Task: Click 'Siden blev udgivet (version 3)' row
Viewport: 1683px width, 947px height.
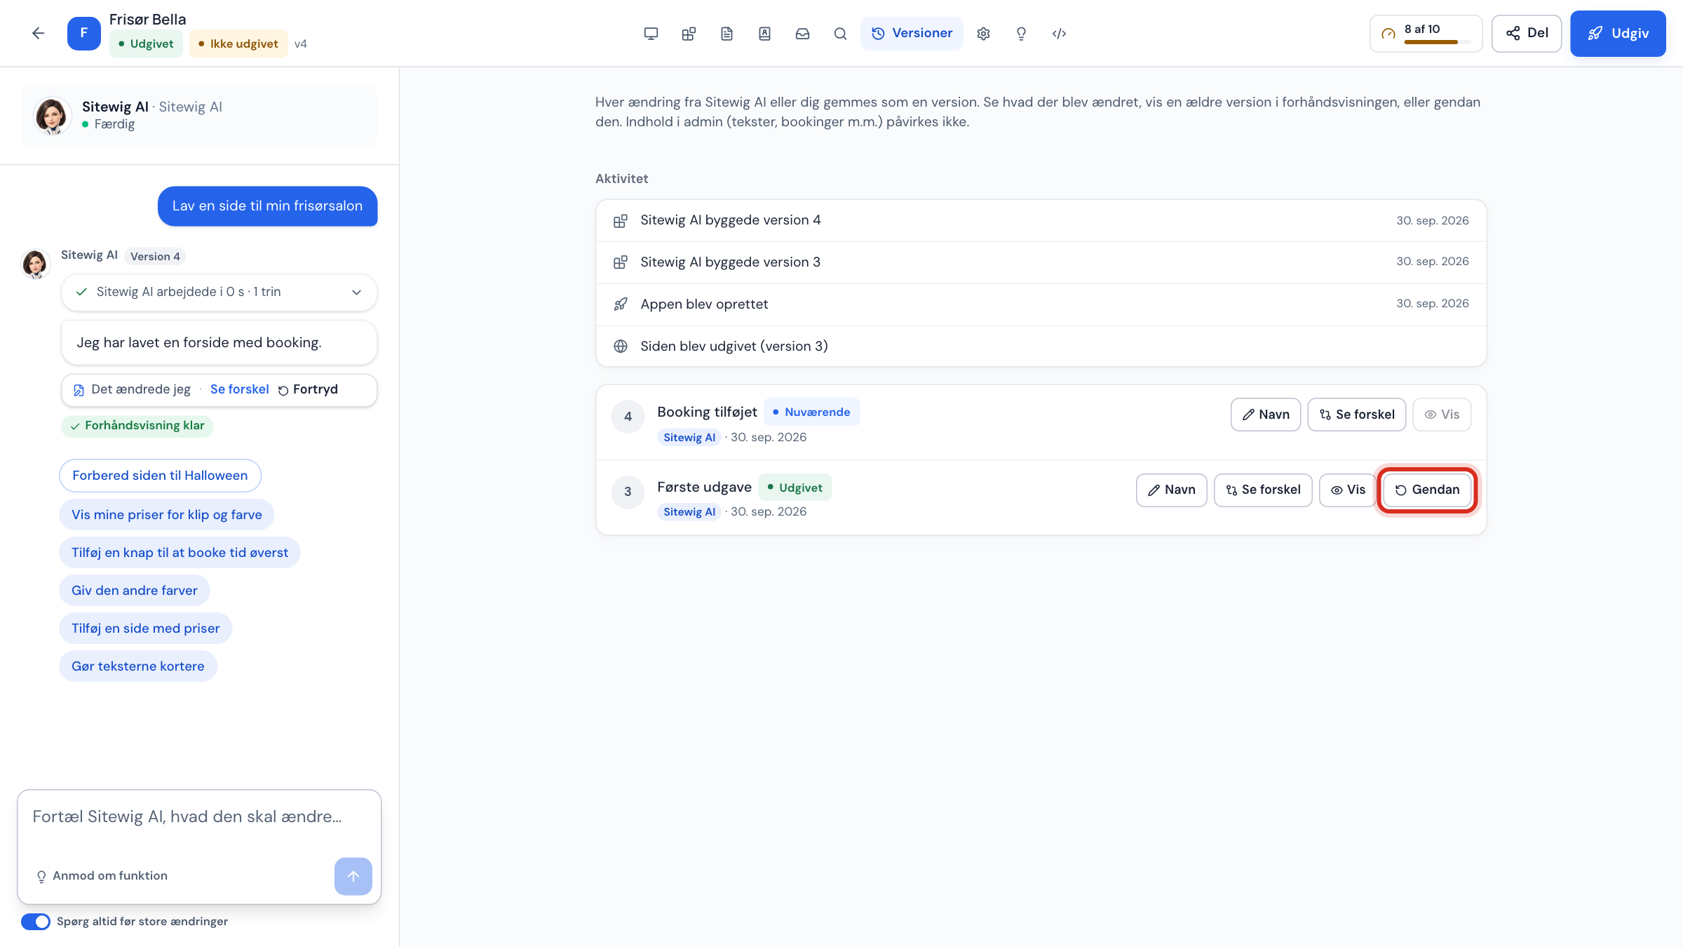Action: [1041, 347]
